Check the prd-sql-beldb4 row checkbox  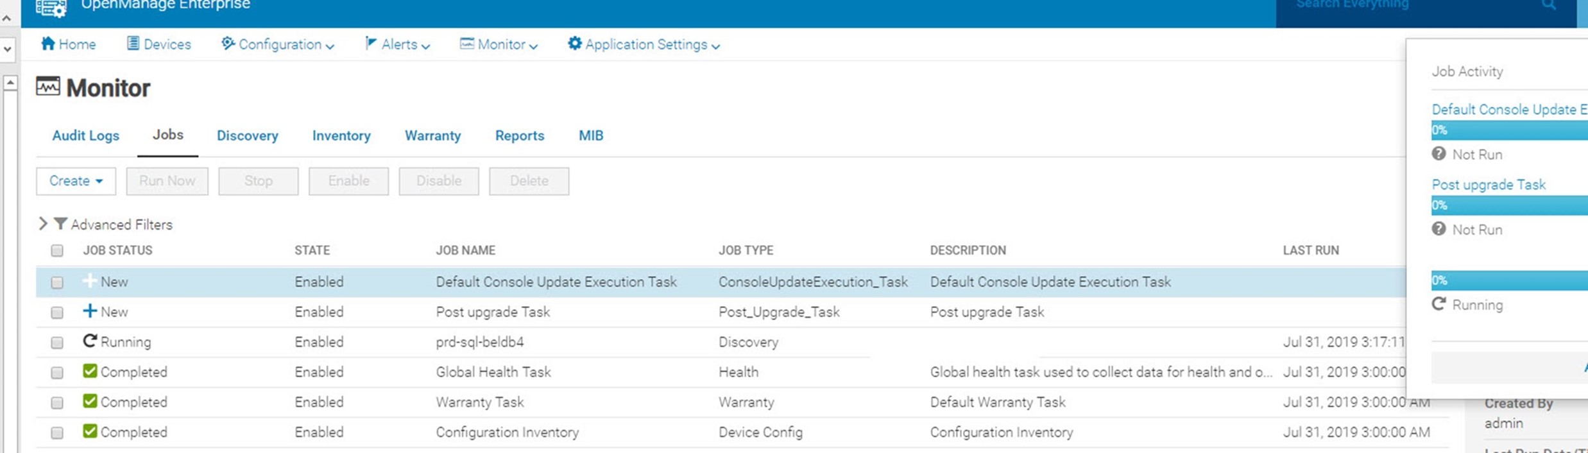57,343
